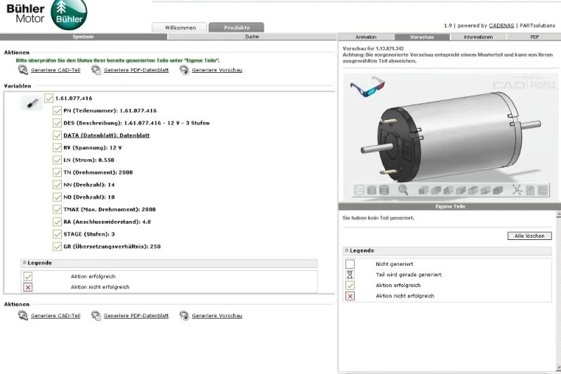Open the CADENAS link in header
Screen dimensions: 561x374
click(x=501, y=26)
